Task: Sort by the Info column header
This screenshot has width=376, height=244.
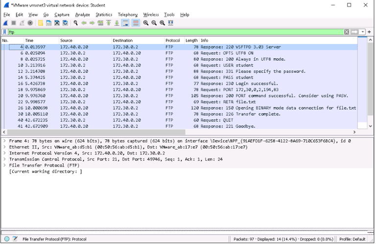Action: point(278,41)
